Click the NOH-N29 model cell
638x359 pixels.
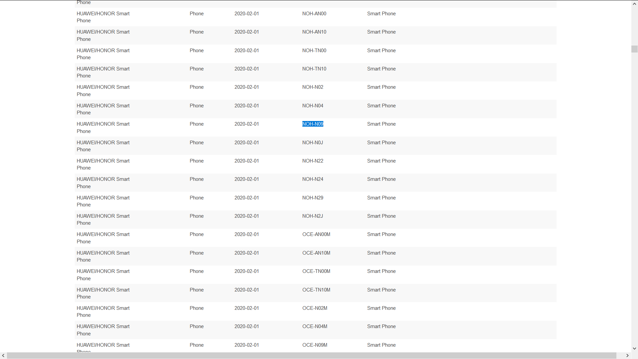(x=313, y=198)
